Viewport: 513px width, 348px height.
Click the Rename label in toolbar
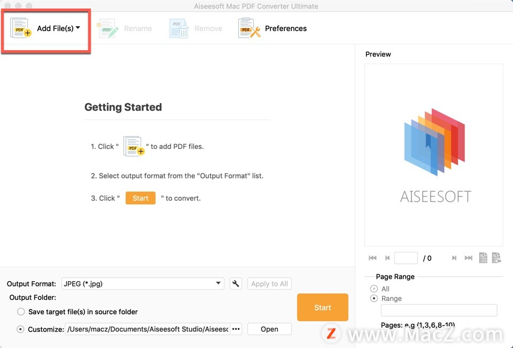click(138, 28)
